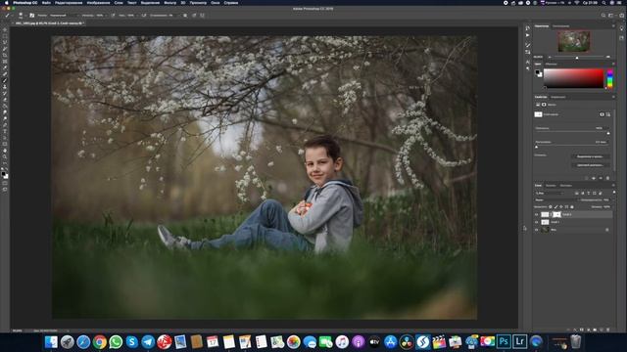Toggle visibility of layer Слой 2
Screen dimensions: 627x352
tap(536, 214)
